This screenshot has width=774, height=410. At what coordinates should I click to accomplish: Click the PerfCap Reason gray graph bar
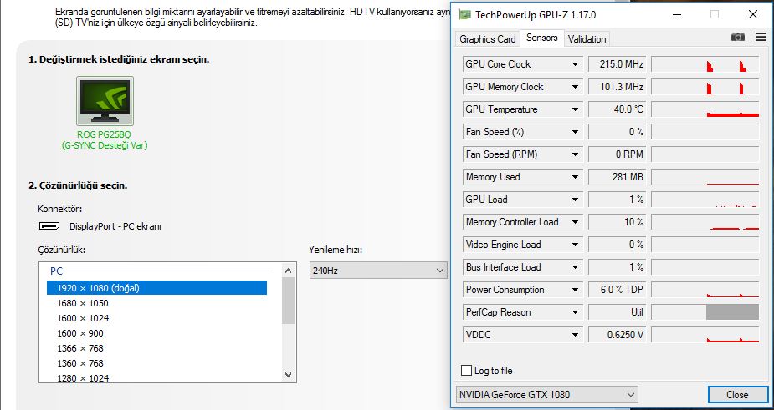point(732,312)
